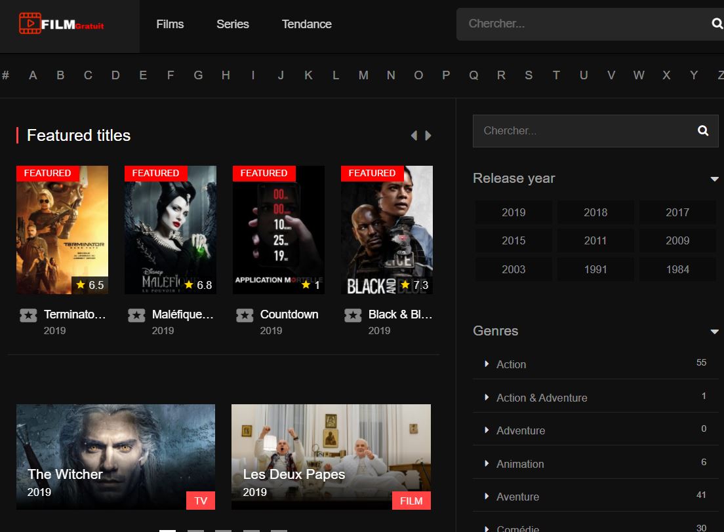
Task: Click the film icon beside Countdown
Action: pos(245,315)
